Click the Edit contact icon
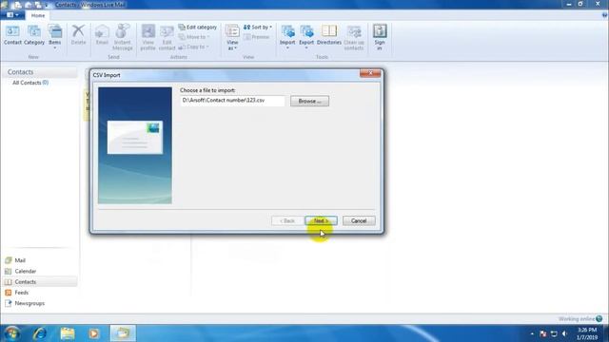This screenshot has height=342, width=609. (x=167, y=37)
